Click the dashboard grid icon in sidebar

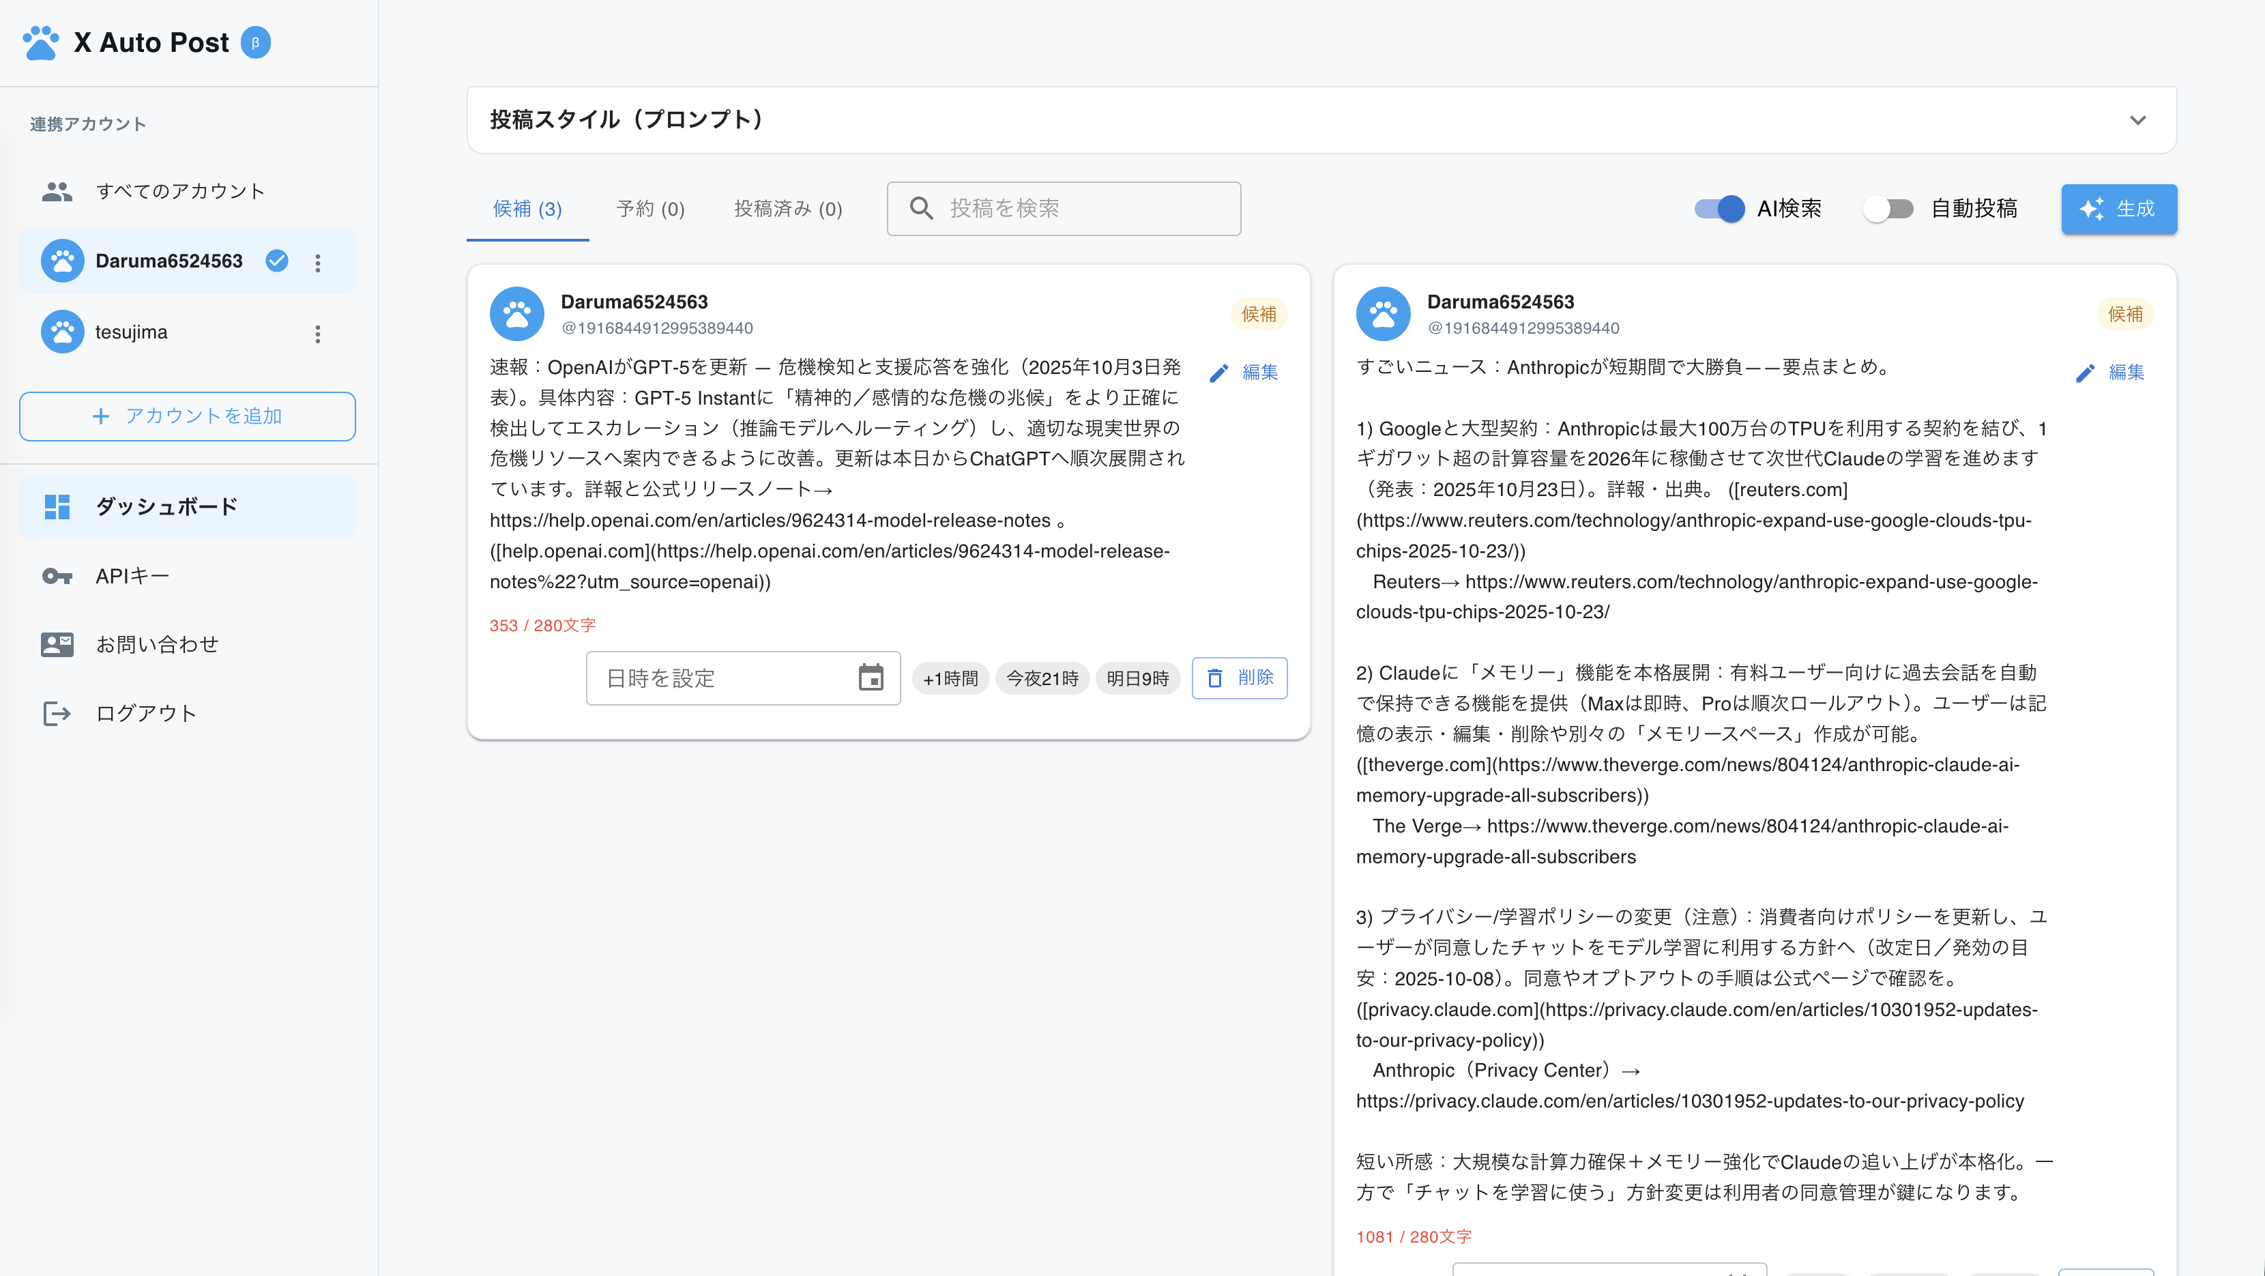(57, 508)
